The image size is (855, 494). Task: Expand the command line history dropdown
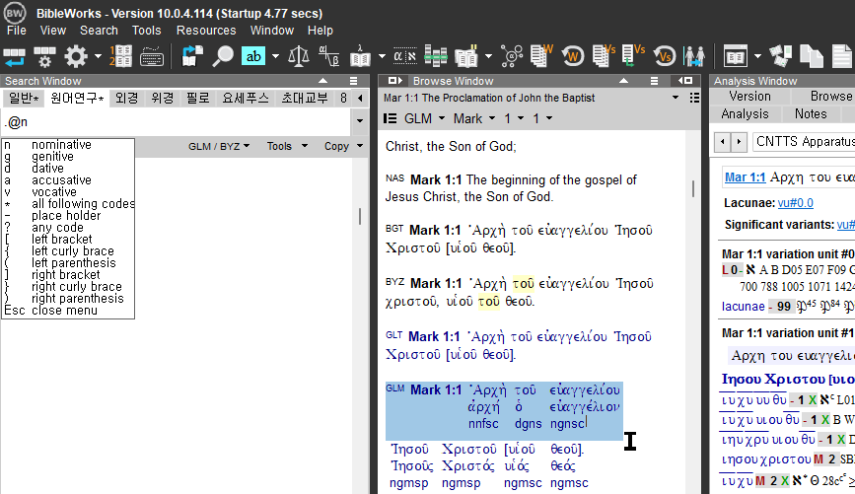360,121
